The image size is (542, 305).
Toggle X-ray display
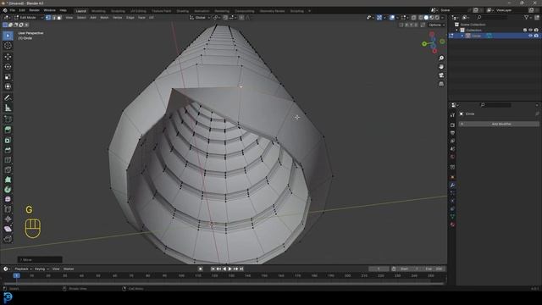tap(414, 17)
